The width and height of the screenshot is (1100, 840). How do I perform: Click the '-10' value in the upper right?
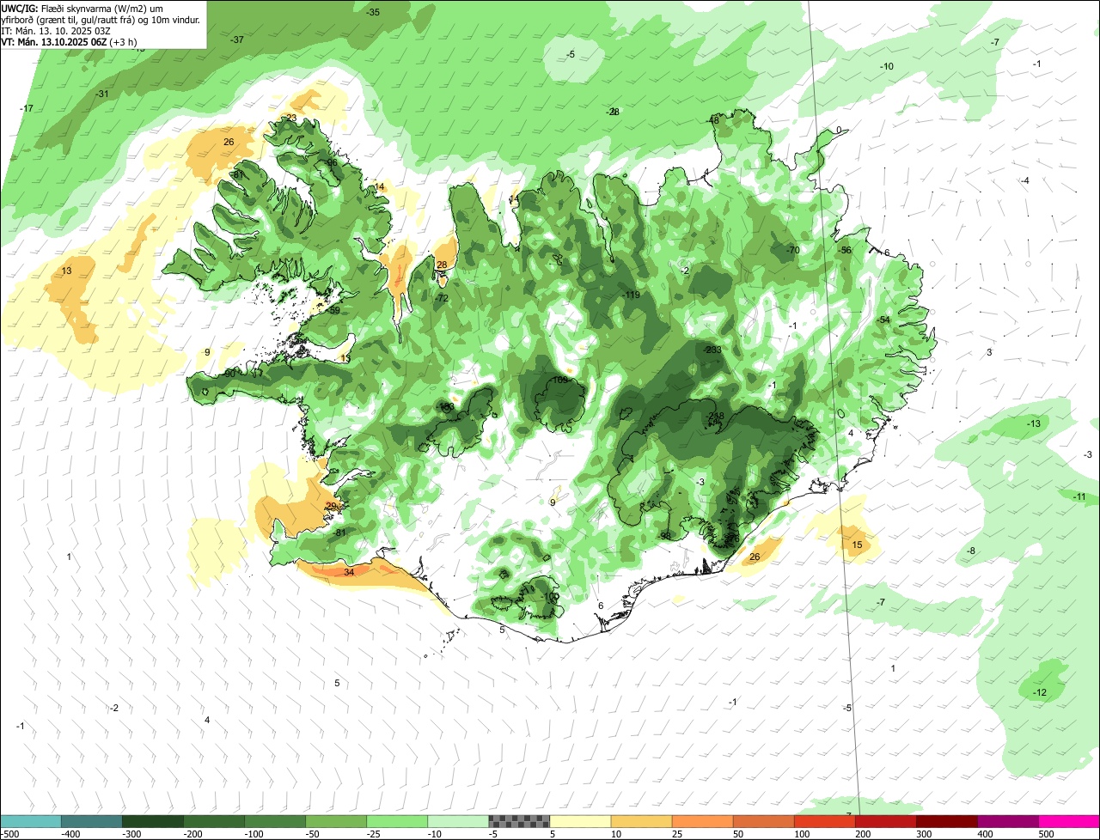click(887, 67)
